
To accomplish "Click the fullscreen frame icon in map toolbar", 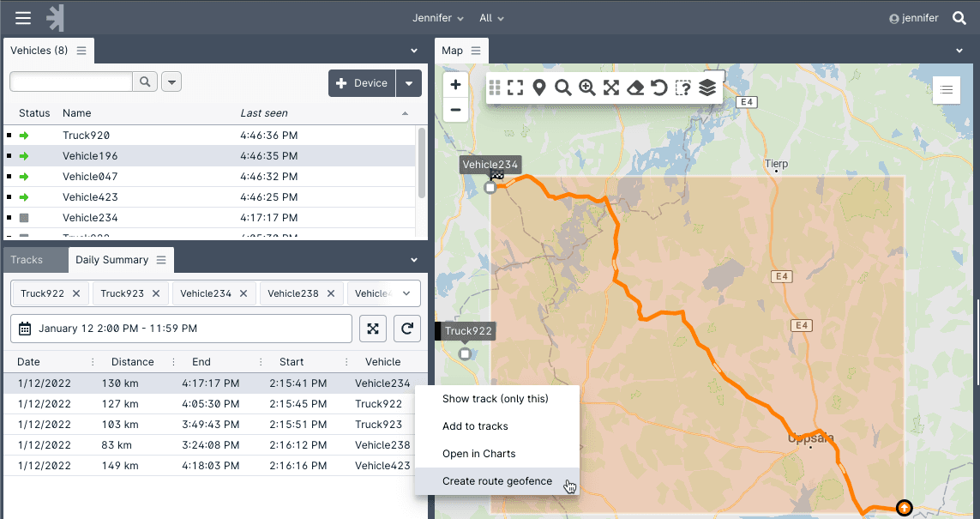I will [x=515, y=88].
